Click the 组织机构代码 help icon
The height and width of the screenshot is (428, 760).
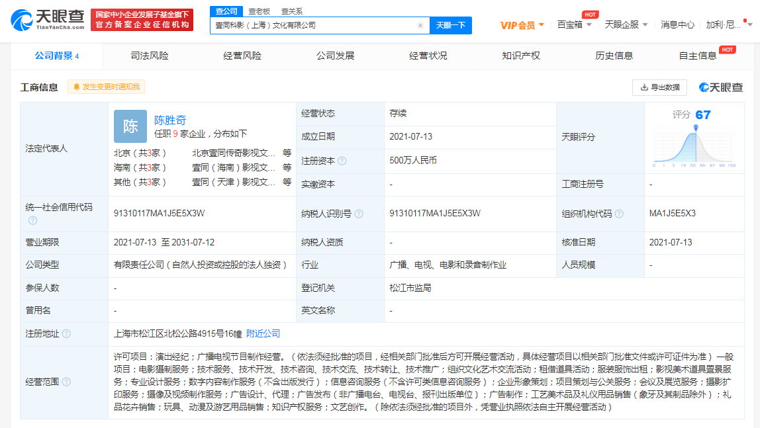coord(619,214)
